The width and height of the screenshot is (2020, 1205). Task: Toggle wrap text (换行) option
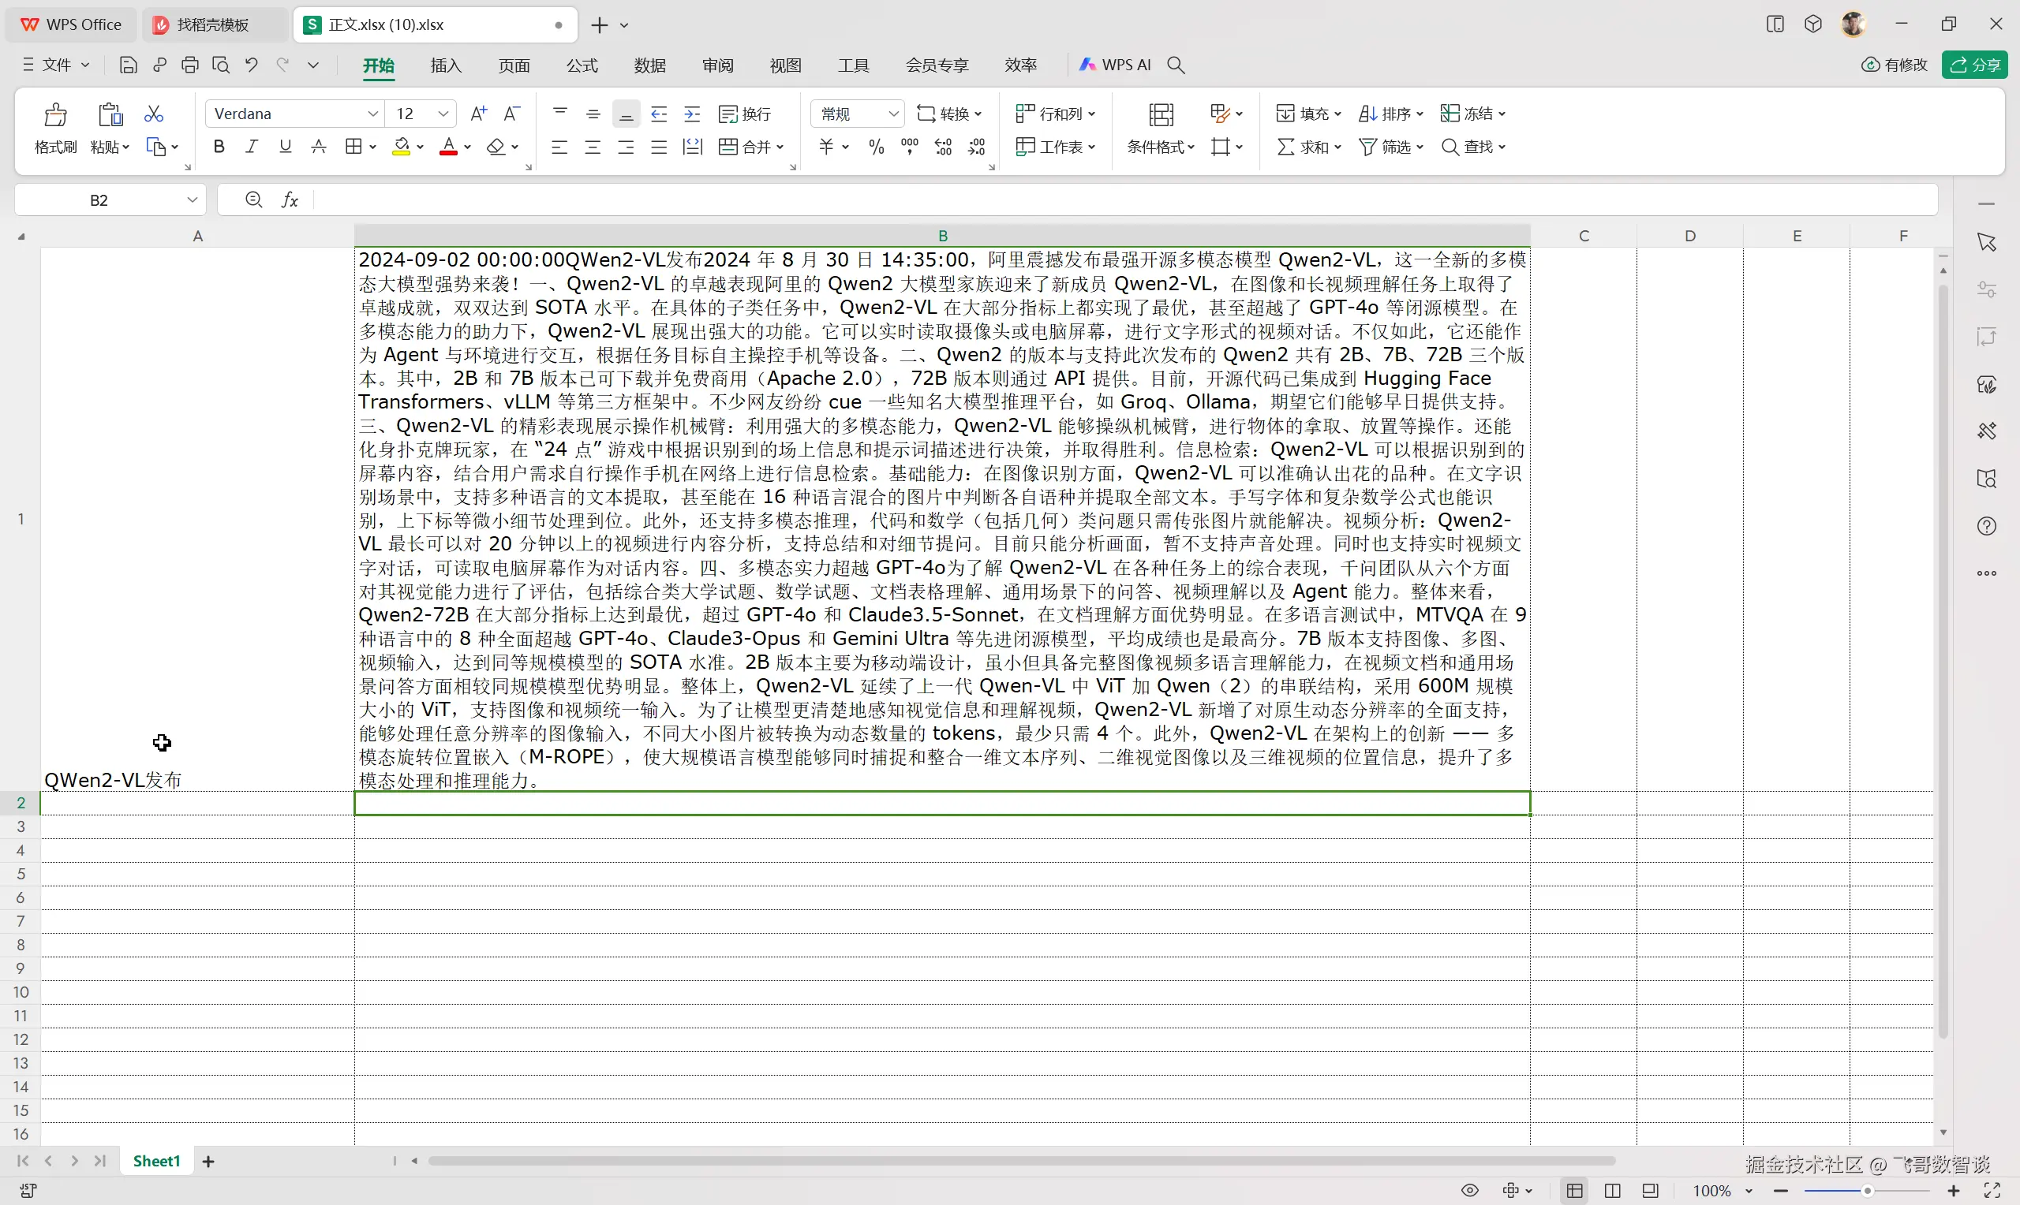click(745, 114)
